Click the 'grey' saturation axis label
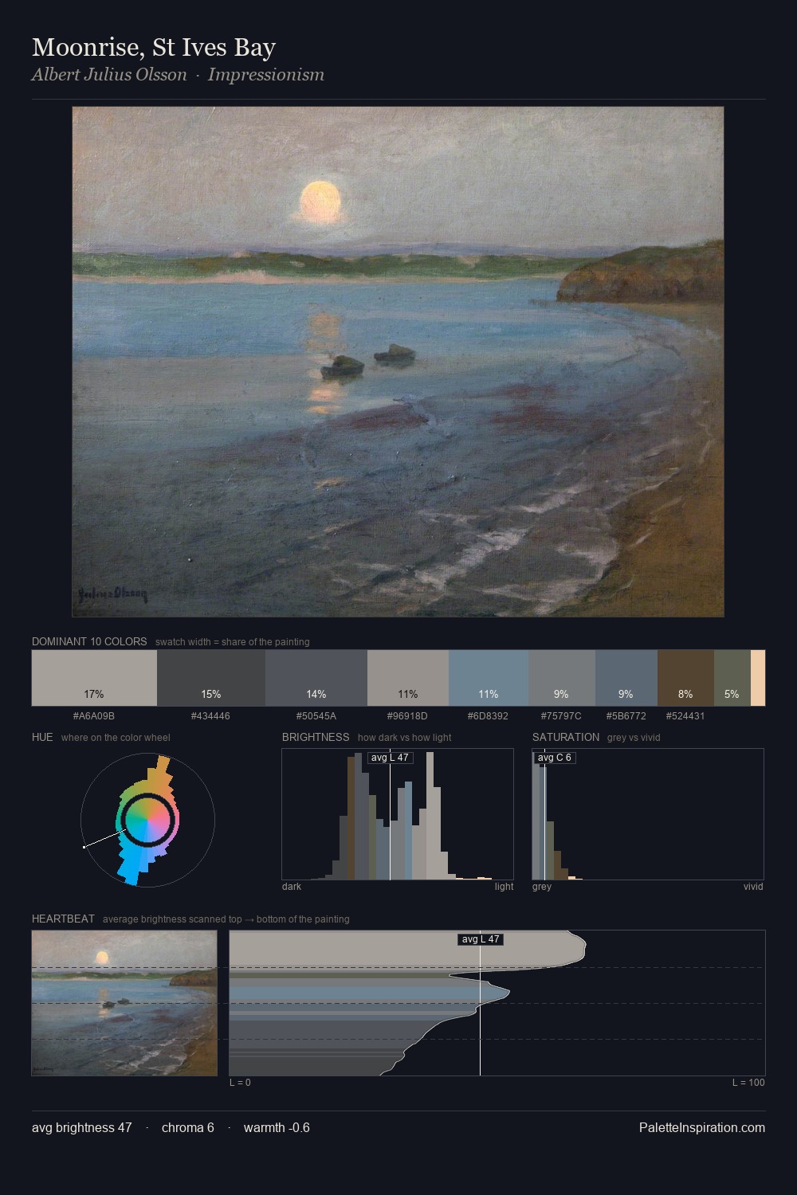The width and height of the screenshot is (797, 1195). (x=542, y=887)
